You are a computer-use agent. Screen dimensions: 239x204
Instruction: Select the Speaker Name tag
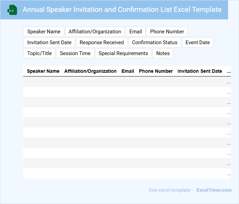44,32
